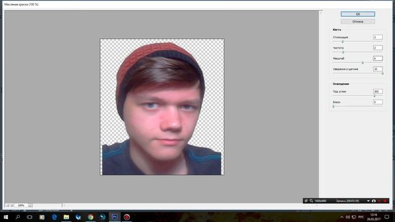Click the recorder 1600x900 resolution text

[x=320, y=201]
